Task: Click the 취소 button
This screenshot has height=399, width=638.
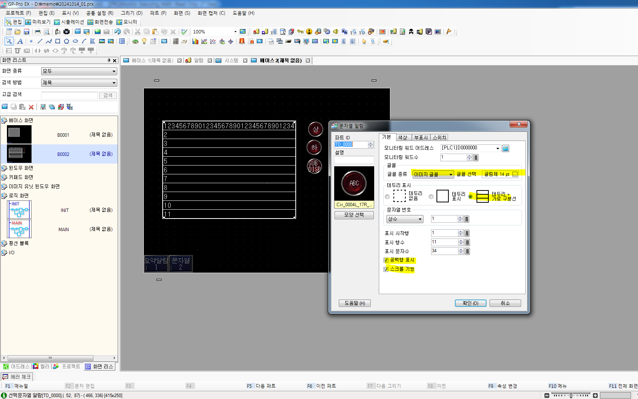Action: (x=505, y=303)
